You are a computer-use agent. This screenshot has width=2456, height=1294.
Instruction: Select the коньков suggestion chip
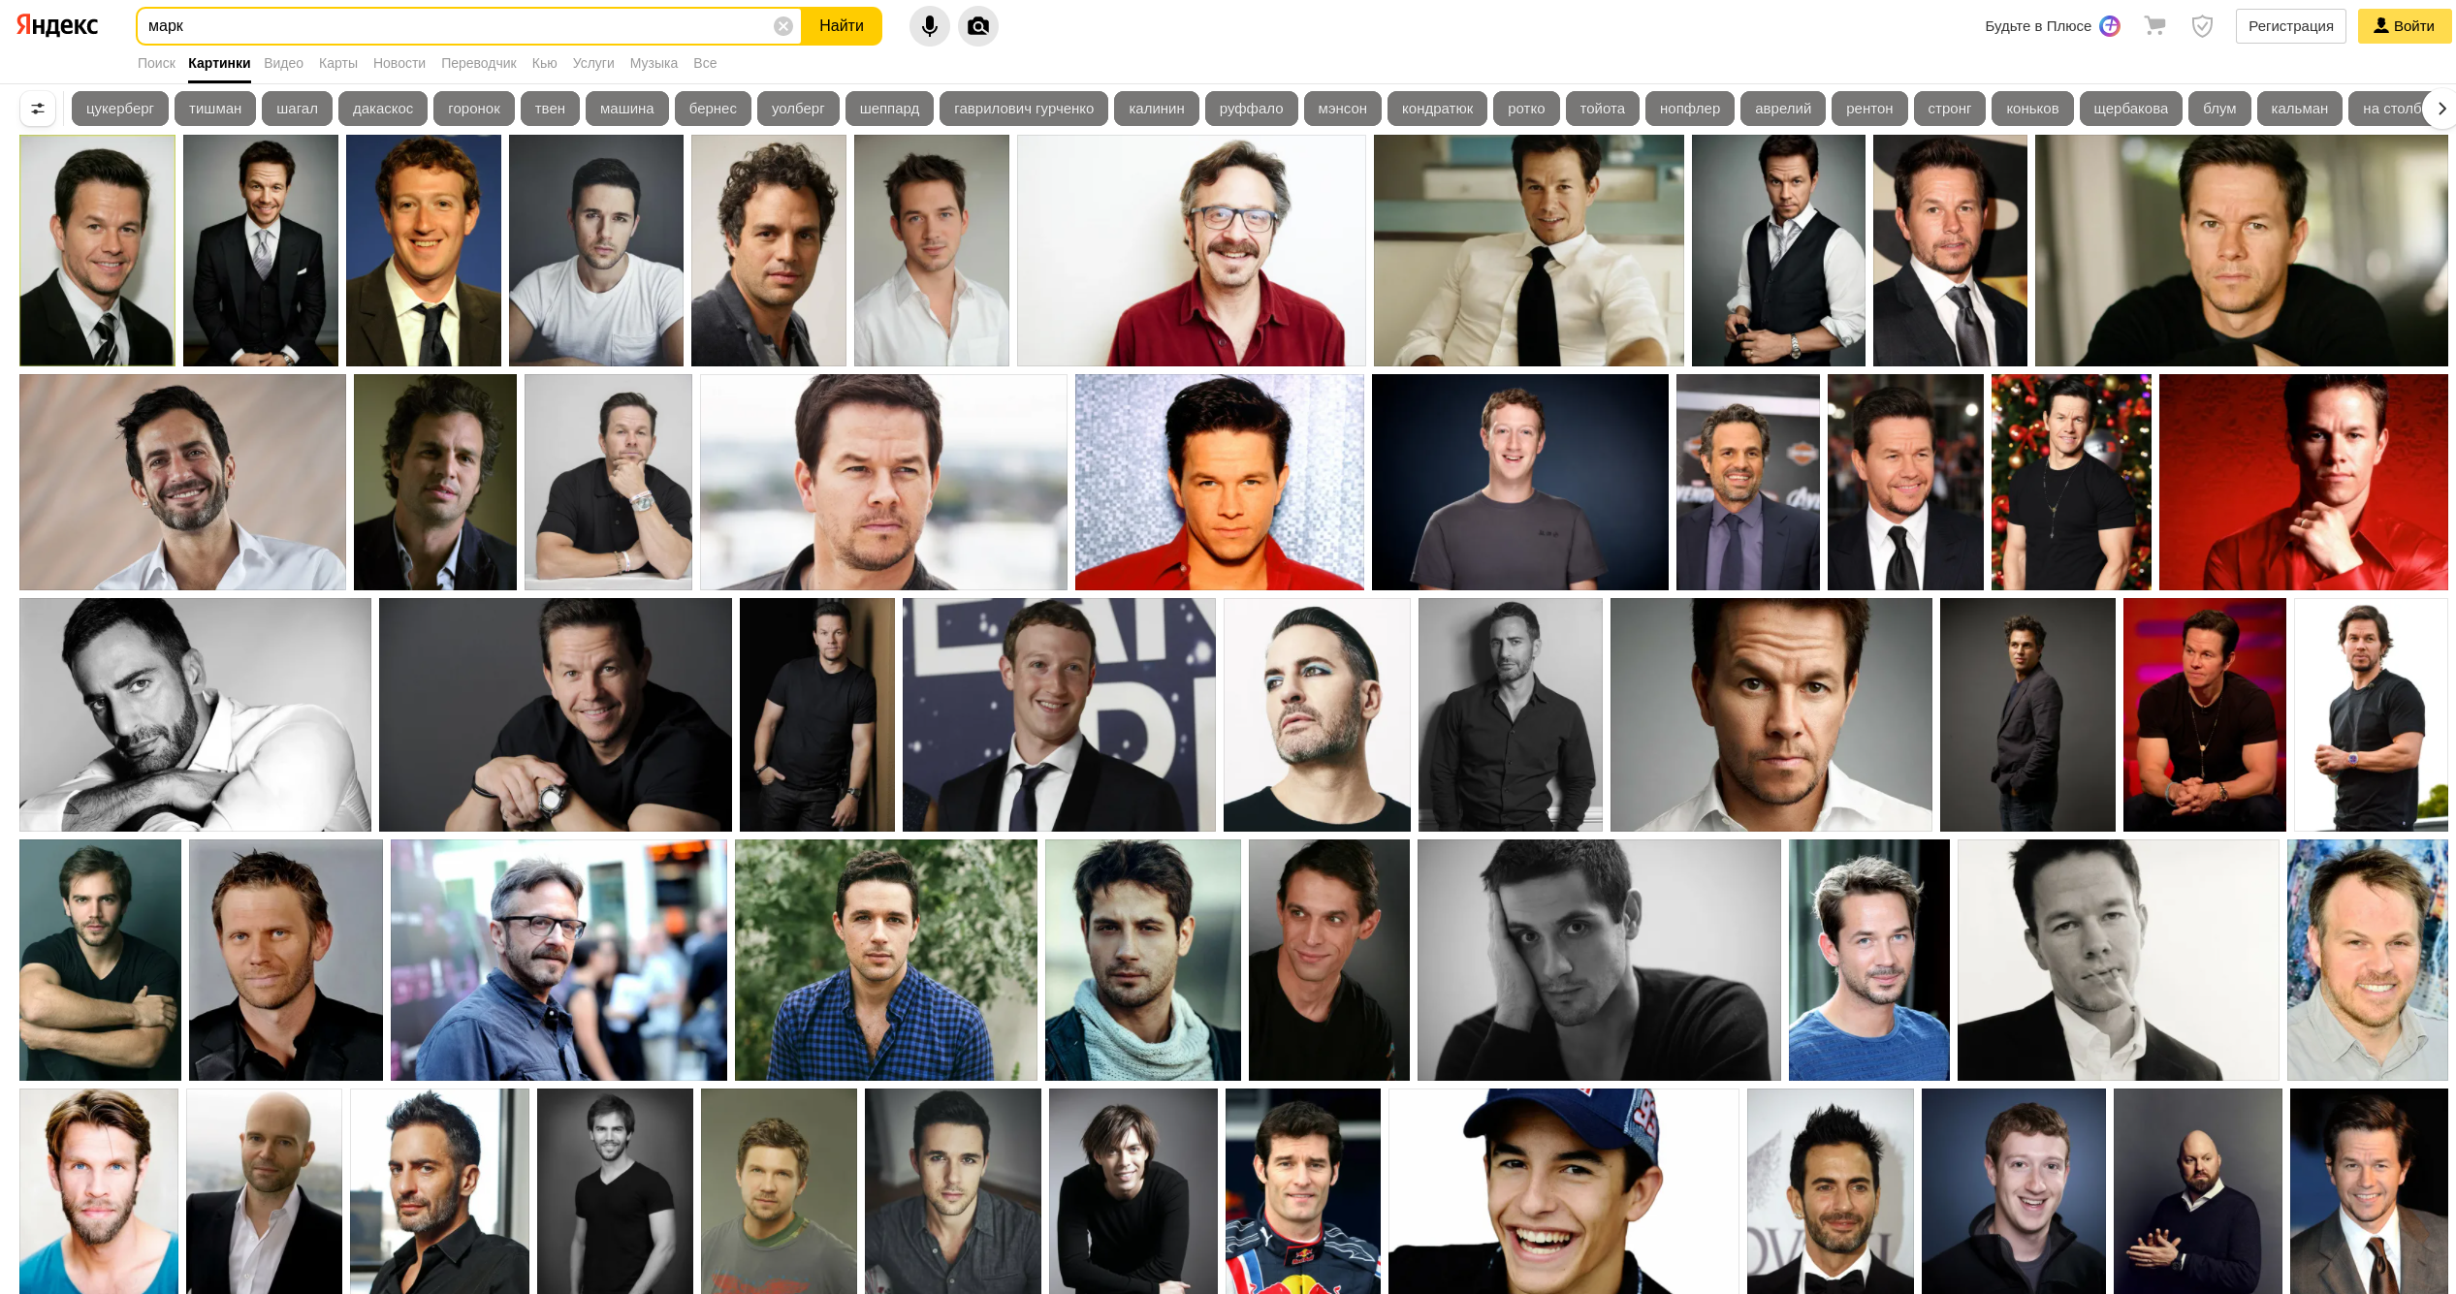(x=2032, y=109)
